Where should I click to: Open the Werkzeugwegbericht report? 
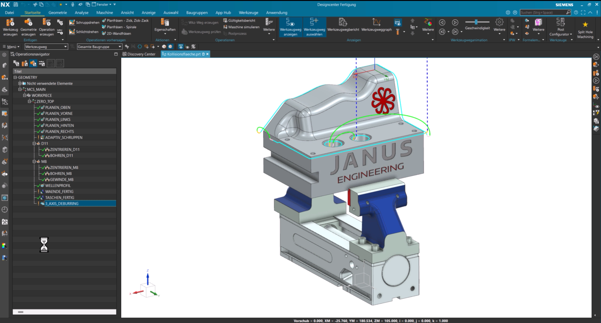343,25
